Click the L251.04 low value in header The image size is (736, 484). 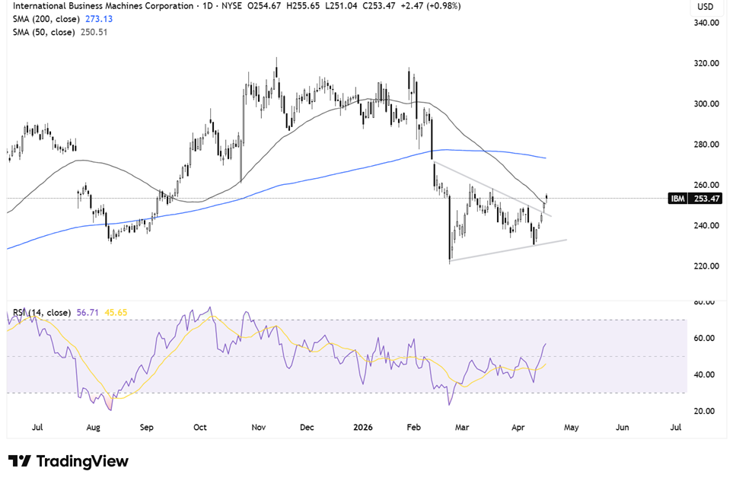(341, 6)
